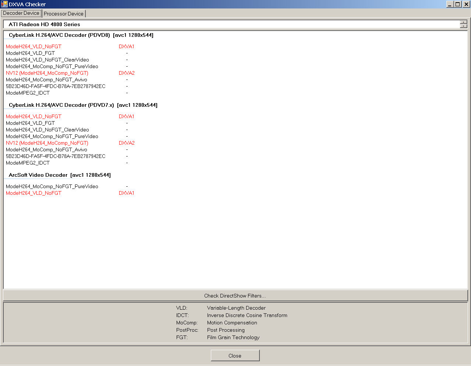Click the 'Inverse Discrete Cosine Transform' legend text

point(247,315)
